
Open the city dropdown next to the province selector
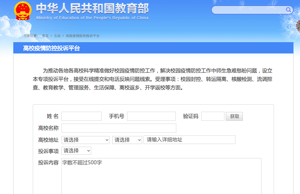127,140
